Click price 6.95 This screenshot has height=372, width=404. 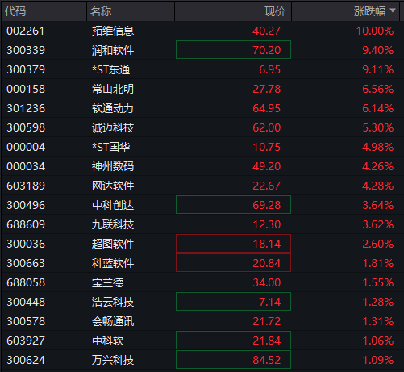coord(269,69)
